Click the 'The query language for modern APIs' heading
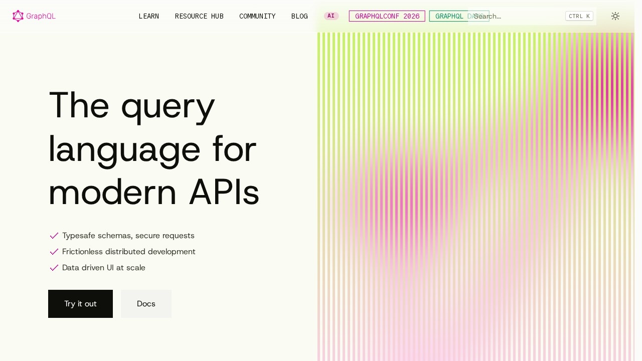Viewport: 642px width, 361px height. (x=154, y=148)
